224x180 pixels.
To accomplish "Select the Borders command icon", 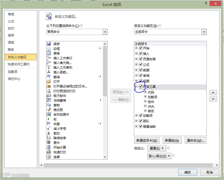I will click(49, 48).
